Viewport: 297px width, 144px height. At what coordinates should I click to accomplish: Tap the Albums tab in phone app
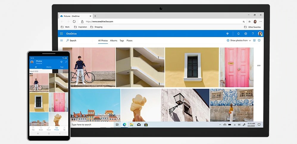pyautogui.click(x=49, y=67)
